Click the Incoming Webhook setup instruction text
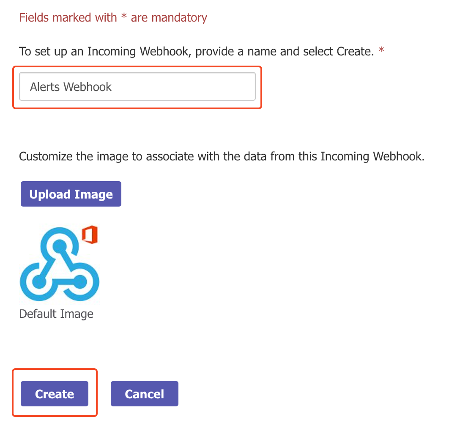The image size is (471, 425). tap(197, 52)
